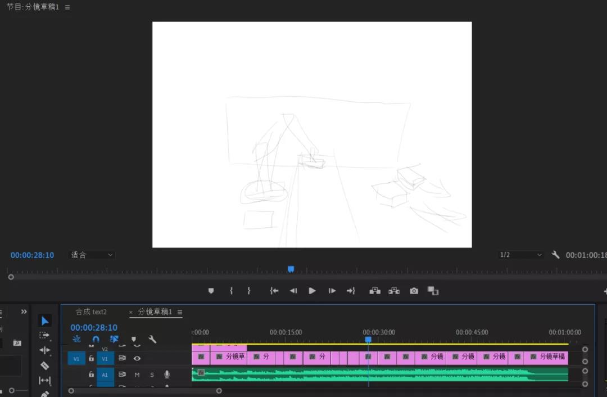Image resolution: width=607 pixels, height=397 pixels.
Task: Select the Ripple Edit tool
Action: pyautogui.click(x=44, y=350)
